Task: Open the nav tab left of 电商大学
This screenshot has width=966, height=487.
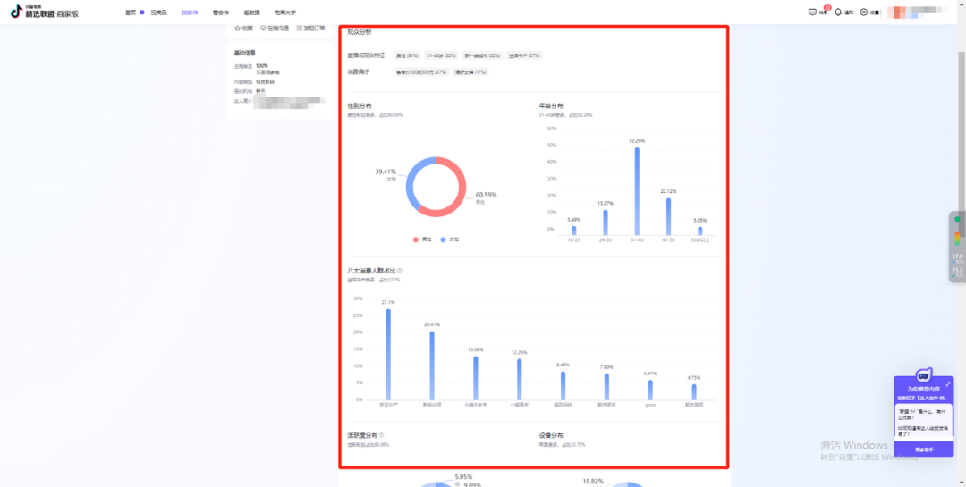Action: 251,13
